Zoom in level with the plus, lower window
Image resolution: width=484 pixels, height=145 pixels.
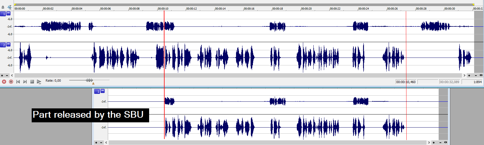tap(97, 143)
